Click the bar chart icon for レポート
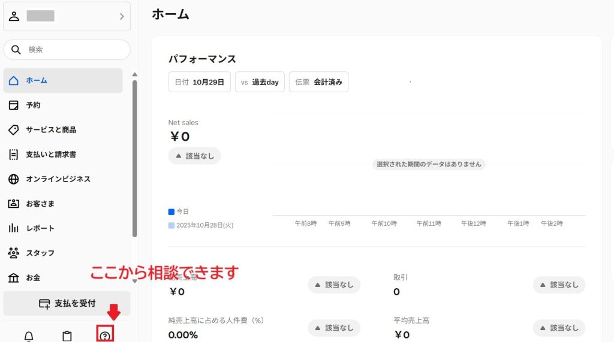This screenshot has width=614, height=342. [x=14, y=228]
